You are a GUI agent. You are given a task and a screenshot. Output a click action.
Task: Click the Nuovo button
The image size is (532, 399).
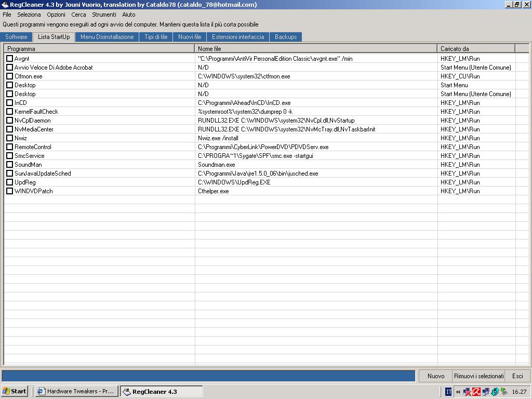[436, 376]
